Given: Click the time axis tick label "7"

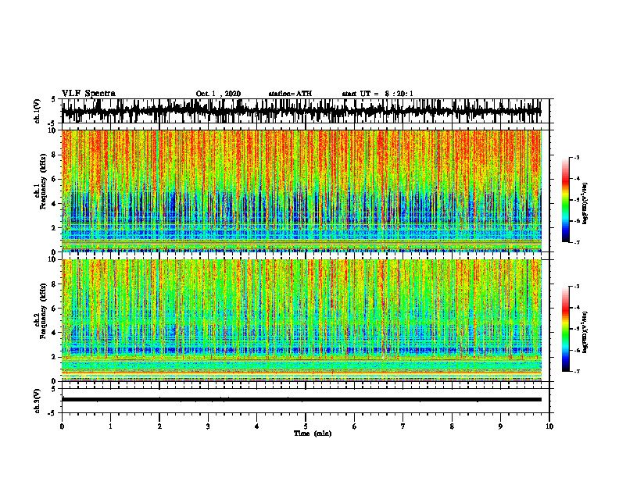Looking at the screenshot, I should point(403,426).
